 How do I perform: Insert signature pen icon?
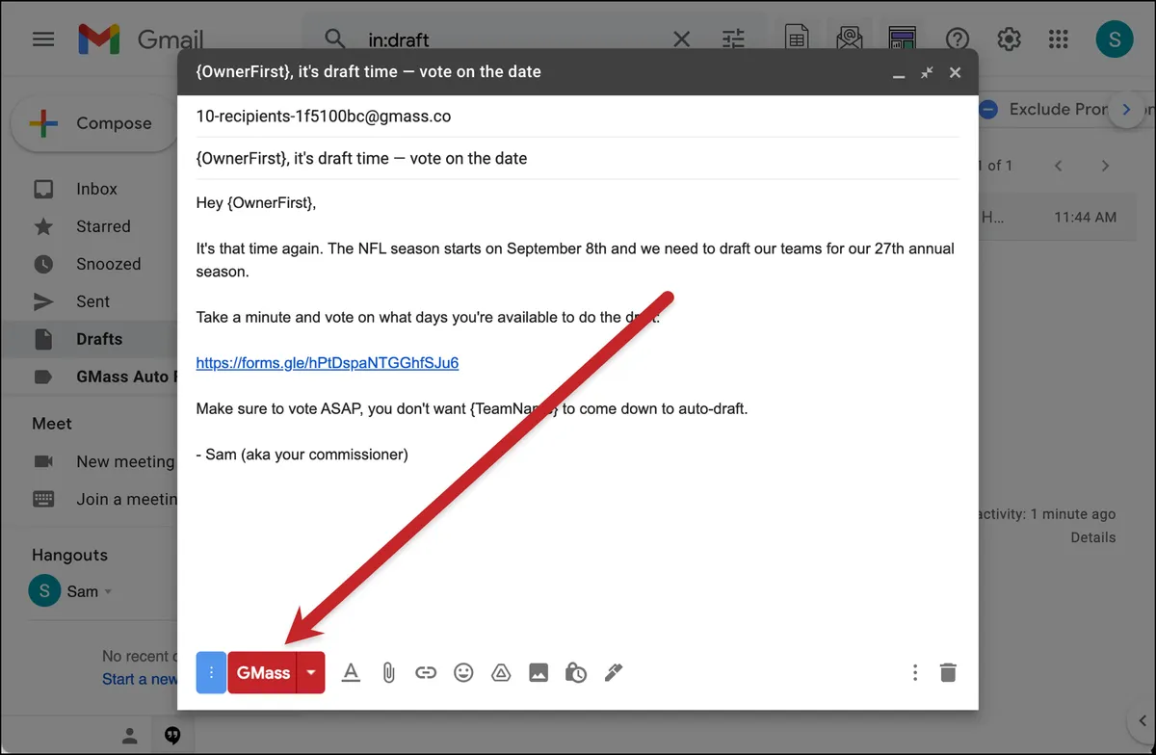point(614,673)
